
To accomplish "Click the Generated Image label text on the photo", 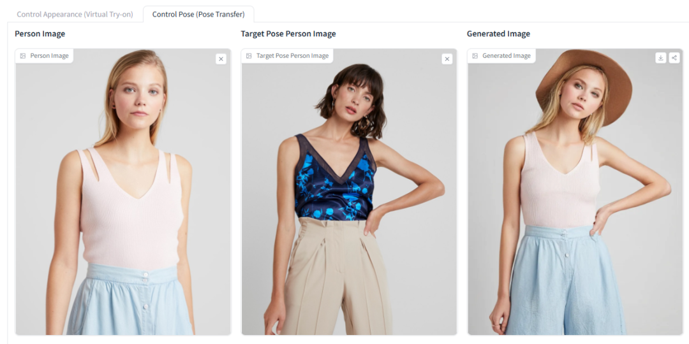I will click(x=506, y=56).
